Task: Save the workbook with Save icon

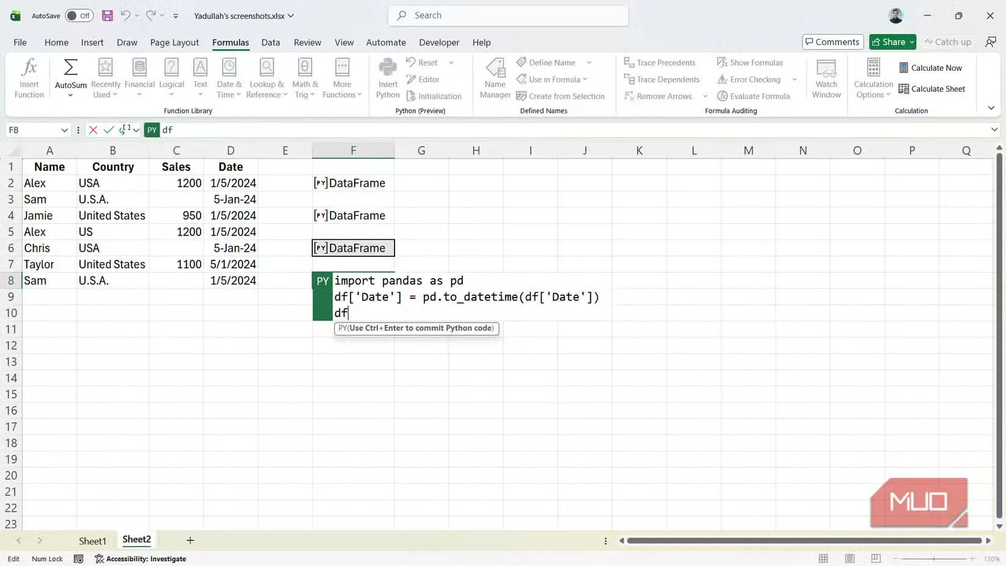Action: [x=107, y=15]
